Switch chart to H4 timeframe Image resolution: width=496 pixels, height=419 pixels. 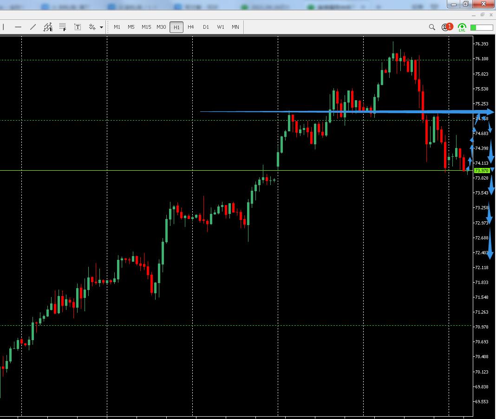(x=191, y=27)
